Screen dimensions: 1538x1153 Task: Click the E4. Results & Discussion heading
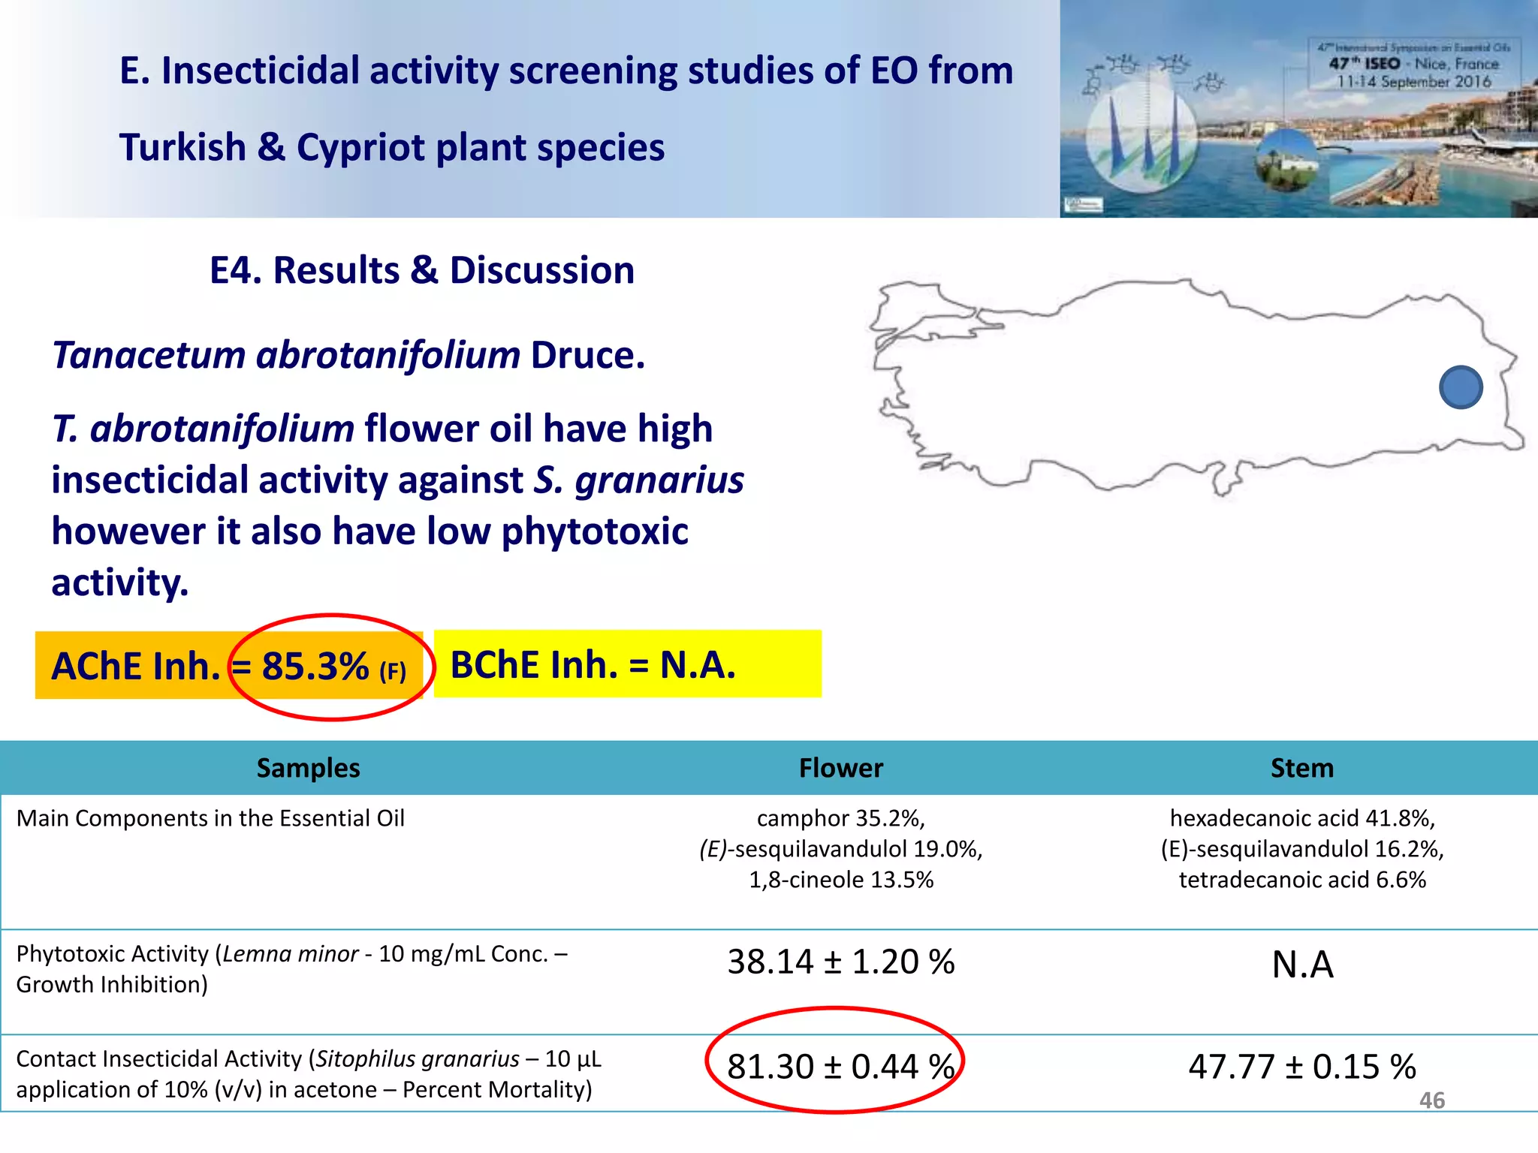[421, 270]
